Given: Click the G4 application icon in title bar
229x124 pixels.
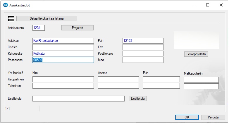Looking at the screenshot, I should pos(5,5).
